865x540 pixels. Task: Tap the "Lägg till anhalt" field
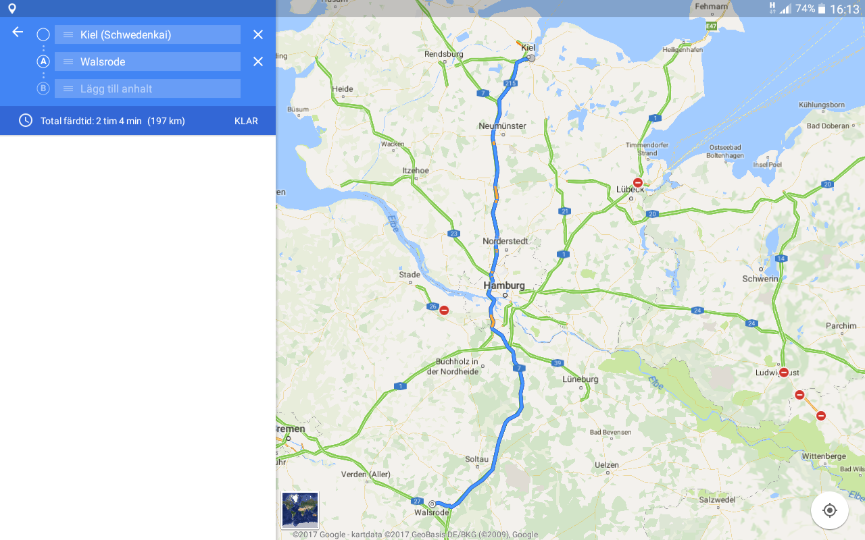click(x=147, y=88)
